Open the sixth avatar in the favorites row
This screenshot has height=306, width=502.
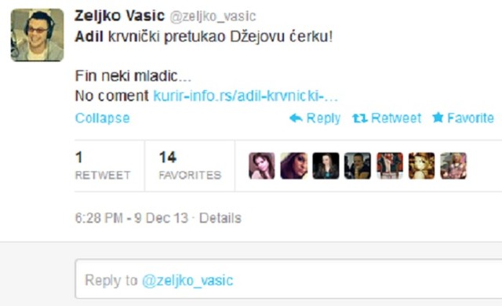click(422, 166)
